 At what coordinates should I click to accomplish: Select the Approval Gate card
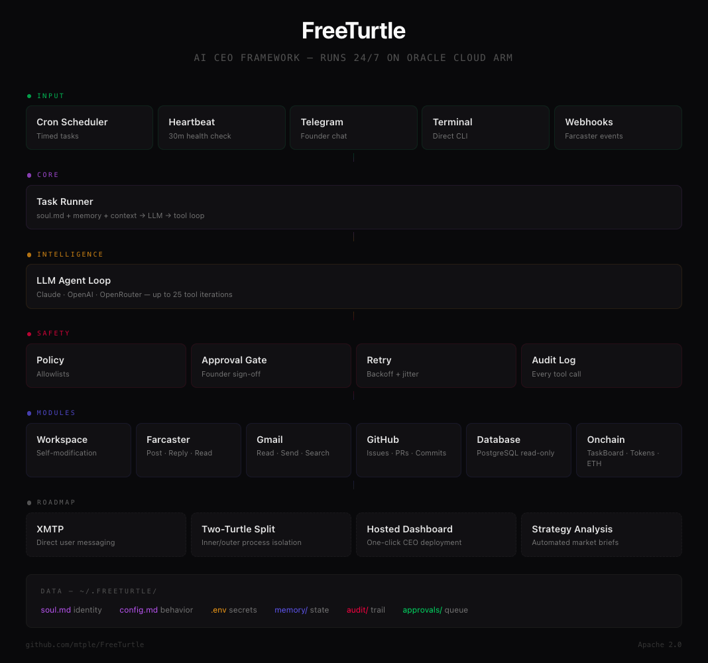tap(271, 366)
